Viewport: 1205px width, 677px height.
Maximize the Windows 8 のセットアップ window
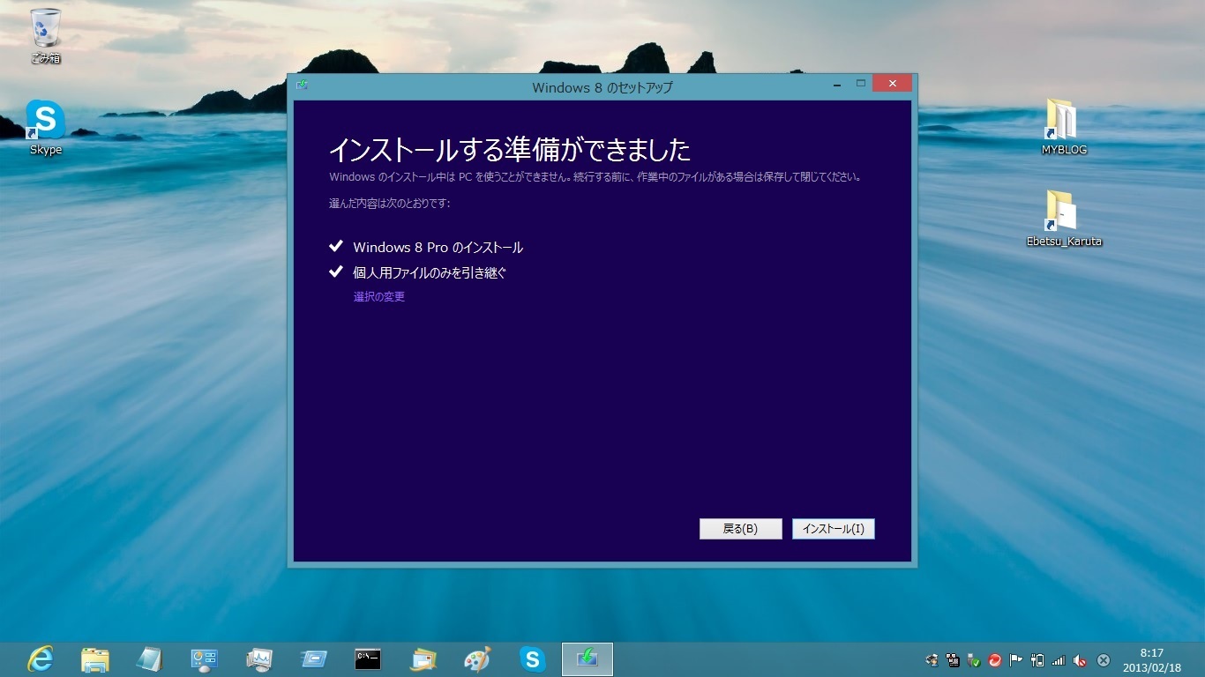861,84
